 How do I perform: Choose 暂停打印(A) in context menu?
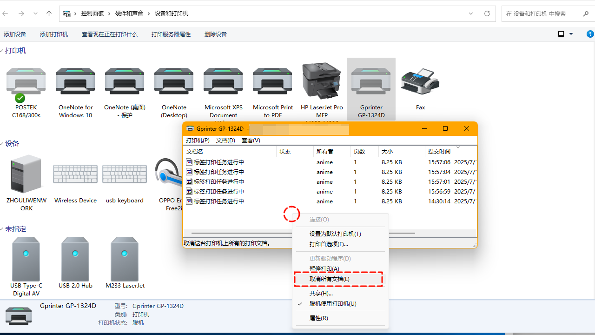tap(324, 269)
